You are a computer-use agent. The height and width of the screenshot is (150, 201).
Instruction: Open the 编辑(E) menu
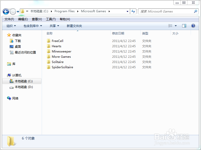(23, 19)
